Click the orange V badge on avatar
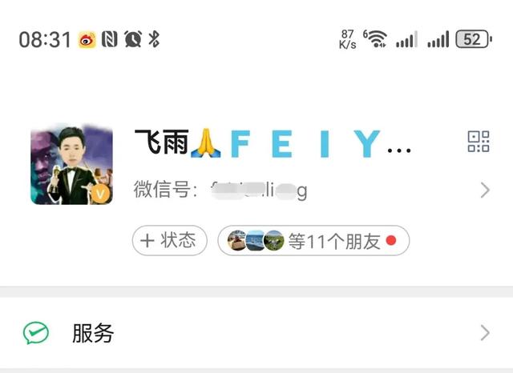 [x=99, y=193]
